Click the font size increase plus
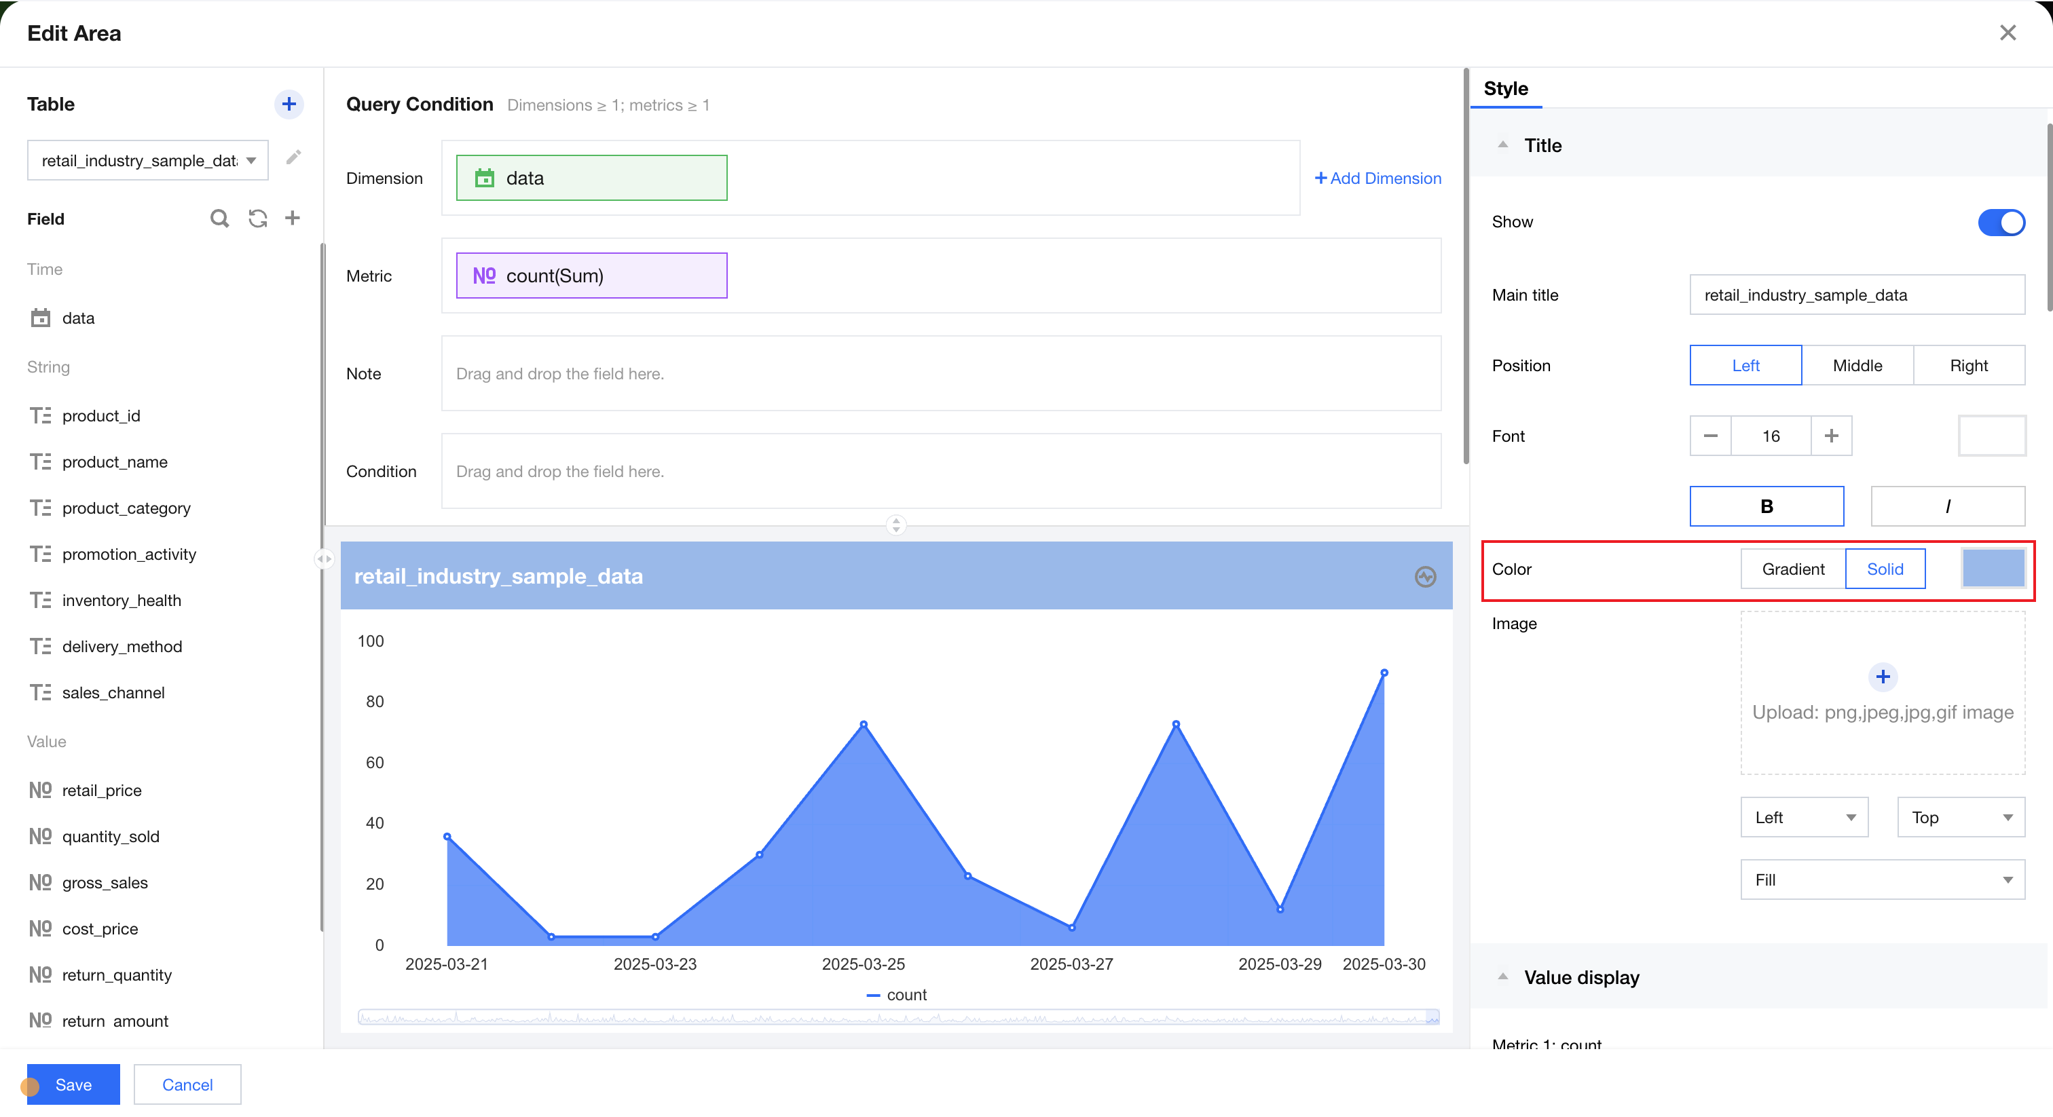Screen dimensions: 2053x1117 pos(1830,436)
